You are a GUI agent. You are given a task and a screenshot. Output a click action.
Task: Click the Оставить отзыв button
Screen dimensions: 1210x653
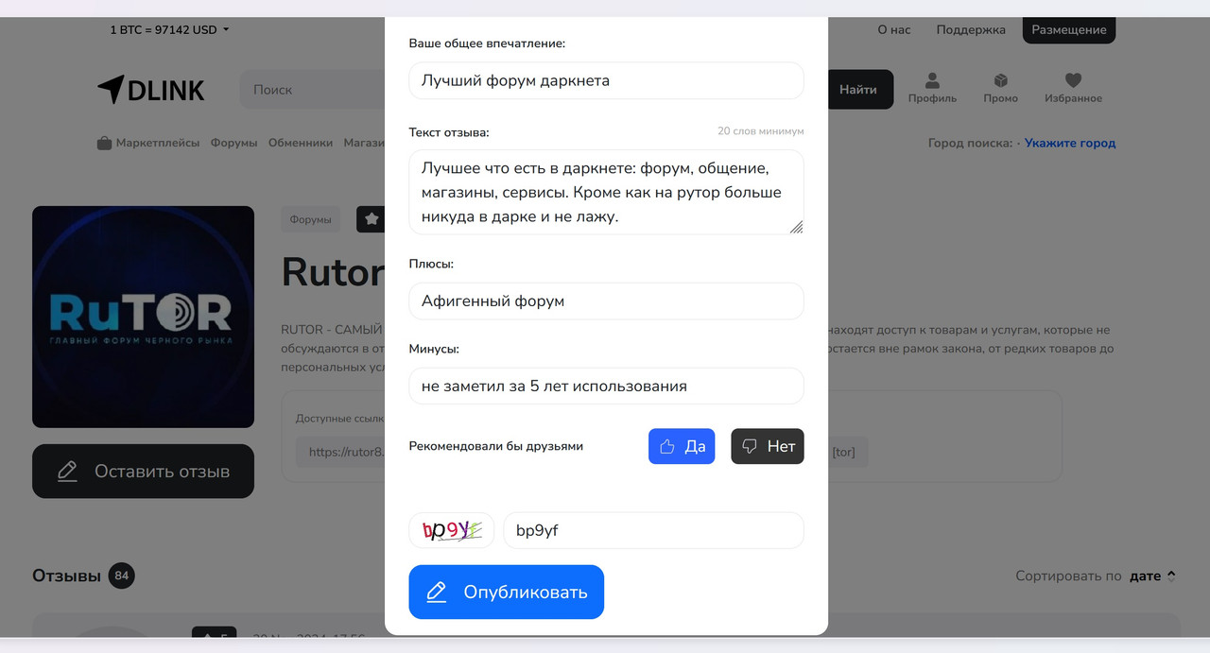pyautogui.click(x=143, y=471)
